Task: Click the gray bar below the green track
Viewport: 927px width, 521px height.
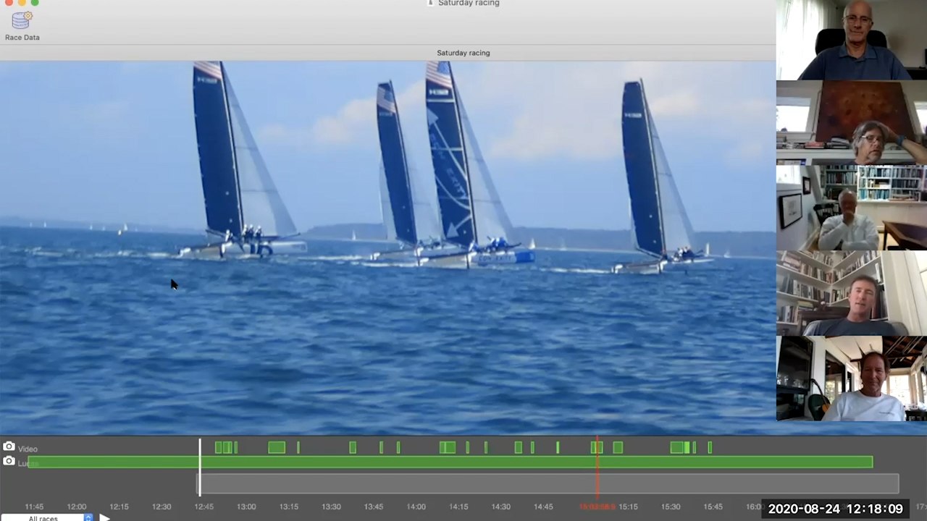Action: coord(549,483)
